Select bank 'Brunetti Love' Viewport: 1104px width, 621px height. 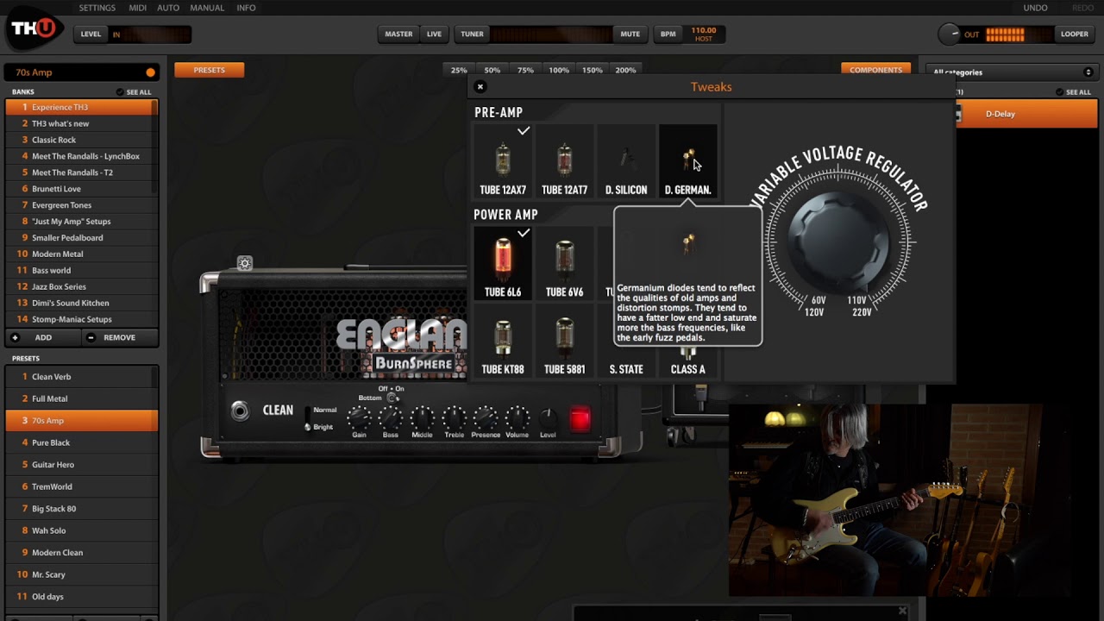(x=78, y=189)
